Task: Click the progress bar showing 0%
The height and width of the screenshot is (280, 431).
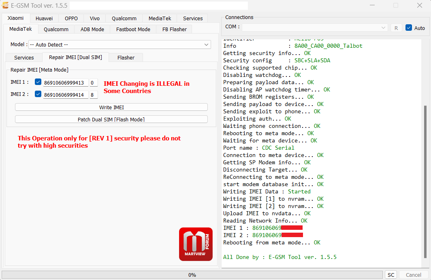Action: pos(192,275)
